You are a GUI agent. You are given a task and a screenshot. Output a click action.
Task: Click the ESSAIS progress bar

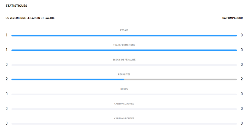click(124, 35)
